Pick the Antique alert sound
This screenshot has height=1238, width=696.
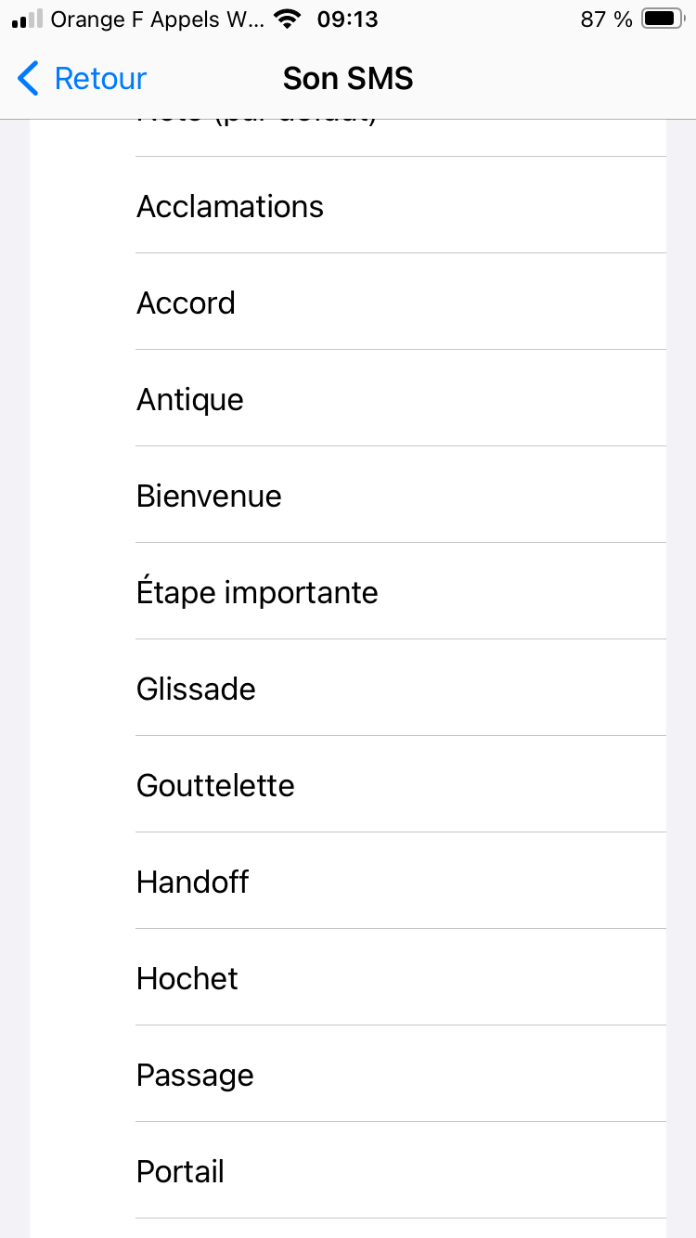coord(190,399)
